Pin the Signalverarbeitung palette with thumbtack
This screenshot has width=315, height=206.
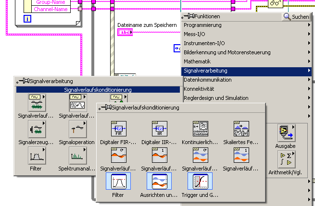pos(23,81)
